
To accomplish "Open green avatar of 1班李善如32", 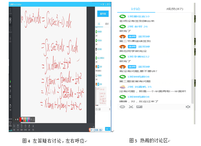I will [123, 56].
